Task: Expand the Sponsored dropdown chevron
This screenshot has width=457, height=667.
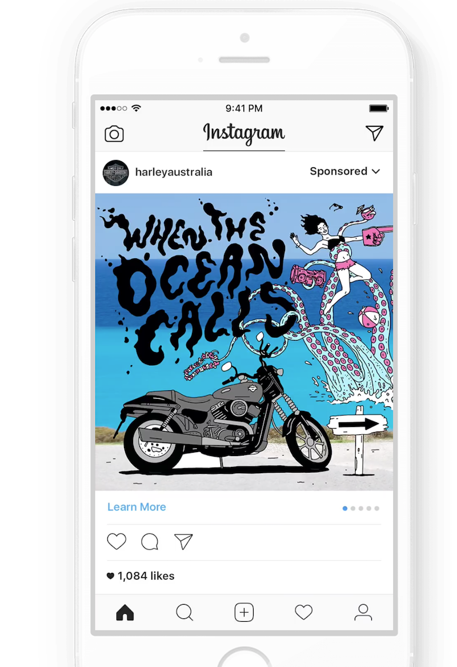Action: tap(376, 171)
